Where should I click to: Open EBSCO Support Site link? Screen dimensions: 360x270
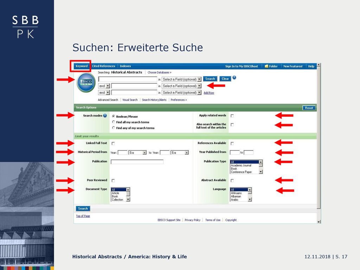[x=169, y=220]
